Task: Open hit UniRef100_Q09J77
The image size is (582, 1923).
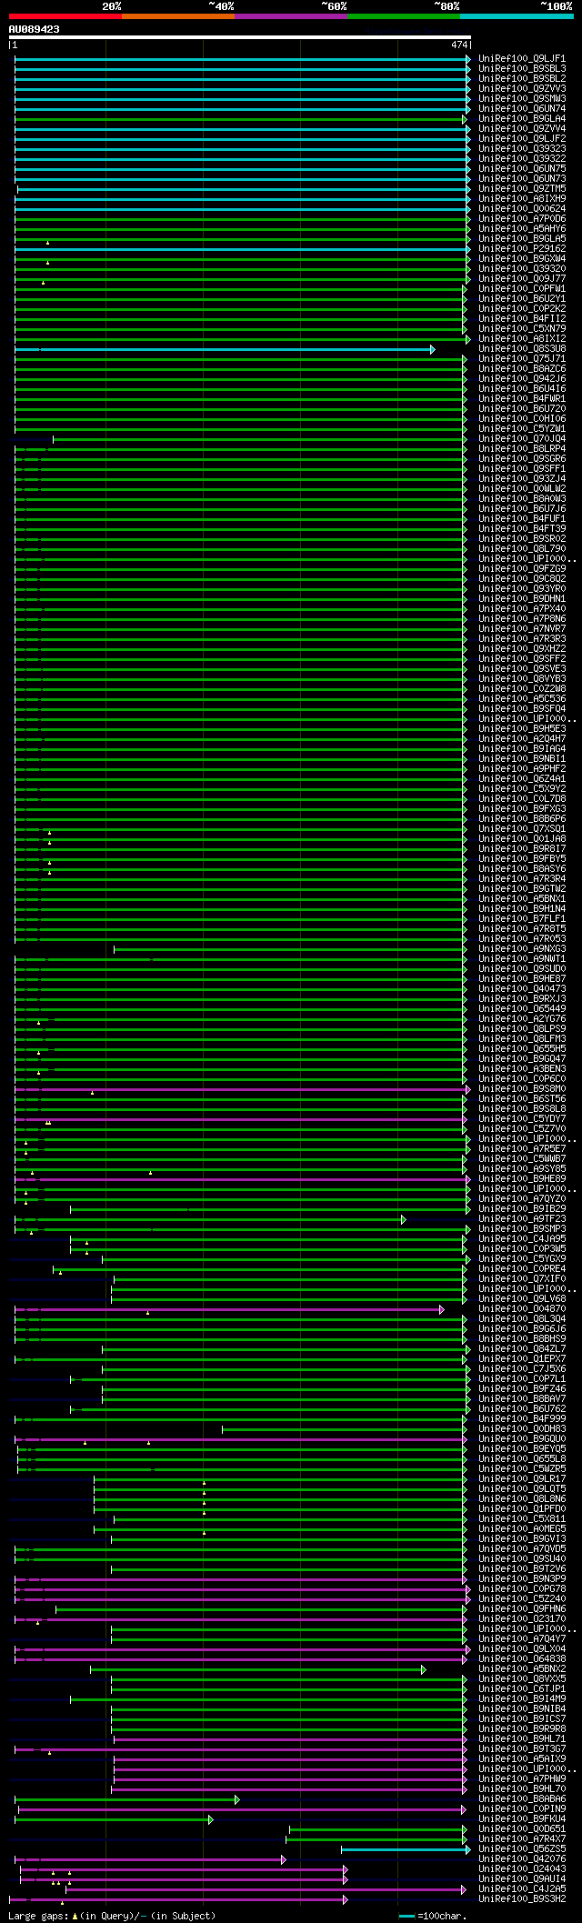Action: (x=522, y=279)
